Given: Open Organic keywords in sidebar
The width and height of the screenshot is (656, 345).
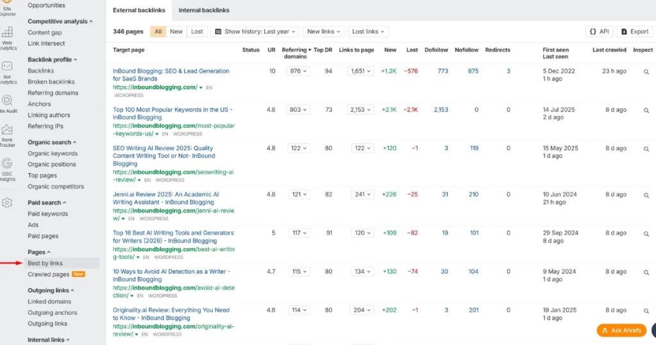Looking at the screenshot, I should point(53,154).
